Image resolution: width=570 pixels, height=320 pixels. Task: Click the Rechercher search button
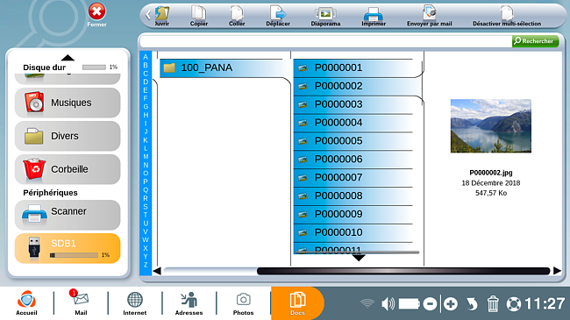535,41
